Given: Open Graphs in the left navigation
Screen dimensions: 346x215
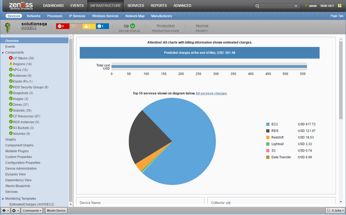Looking at the screenshot, I should (x=10, y=139).
